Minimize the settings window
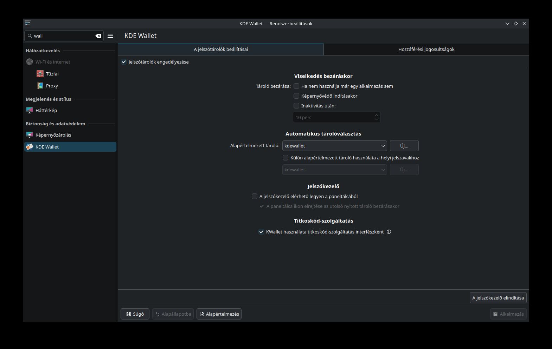 point(507,24)
